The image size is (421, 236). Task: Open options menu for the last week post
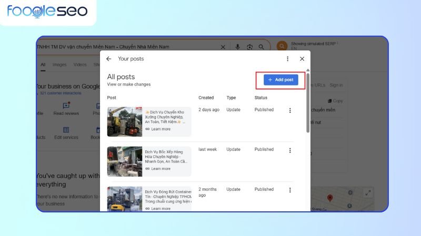(290, 150)
